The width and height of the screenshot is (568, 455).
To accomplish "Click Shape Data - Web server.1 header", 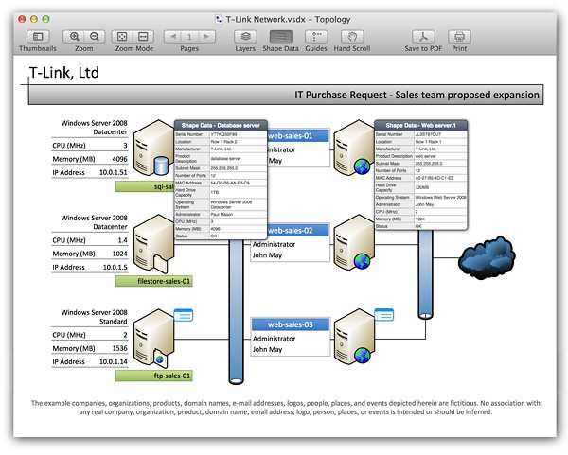I will point(420,125).
